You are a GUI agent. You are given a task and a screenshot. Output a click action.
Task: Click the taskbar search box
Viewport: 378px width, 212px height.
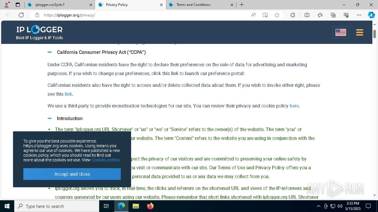pos(57,206)
